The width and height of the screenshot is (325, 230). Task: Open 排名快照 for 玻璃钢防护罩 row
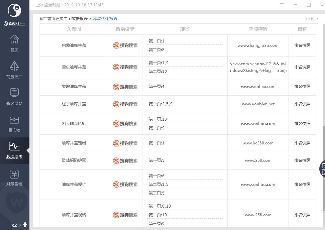click(x=302, y=160)
